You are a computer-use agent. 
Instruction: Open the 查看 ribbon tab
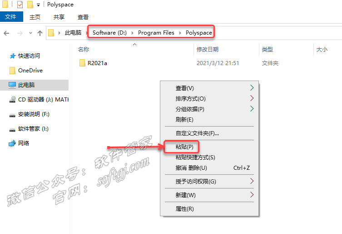pyautogui.click(x=83, y=17)
